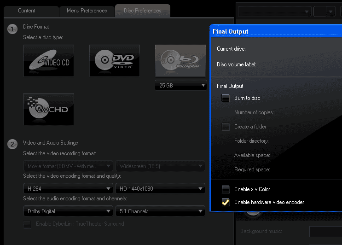The image size is (342, 245).
Task: Click the 'Required space:' label
Action: 252,169
